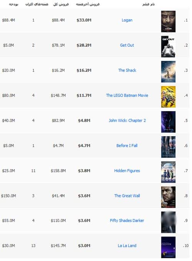The image size is (192, 261).
Task: Select John Wick: Chapter 2 link
Action: (127, 121)
